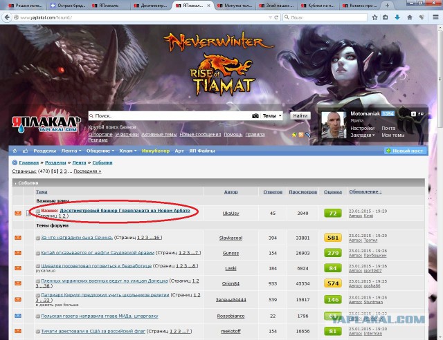Expand the Закладки dropdown in user panel

point(363,135)
